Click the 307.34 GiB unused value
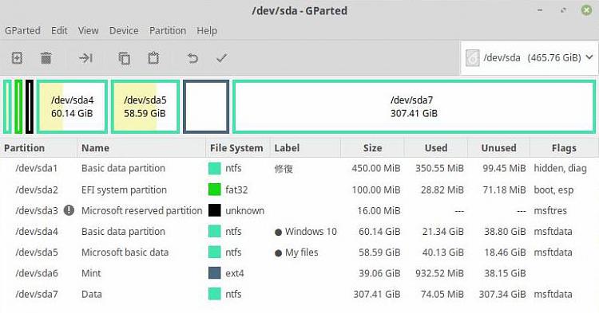Viewport: 599px width, 313px height. [502, 295]
